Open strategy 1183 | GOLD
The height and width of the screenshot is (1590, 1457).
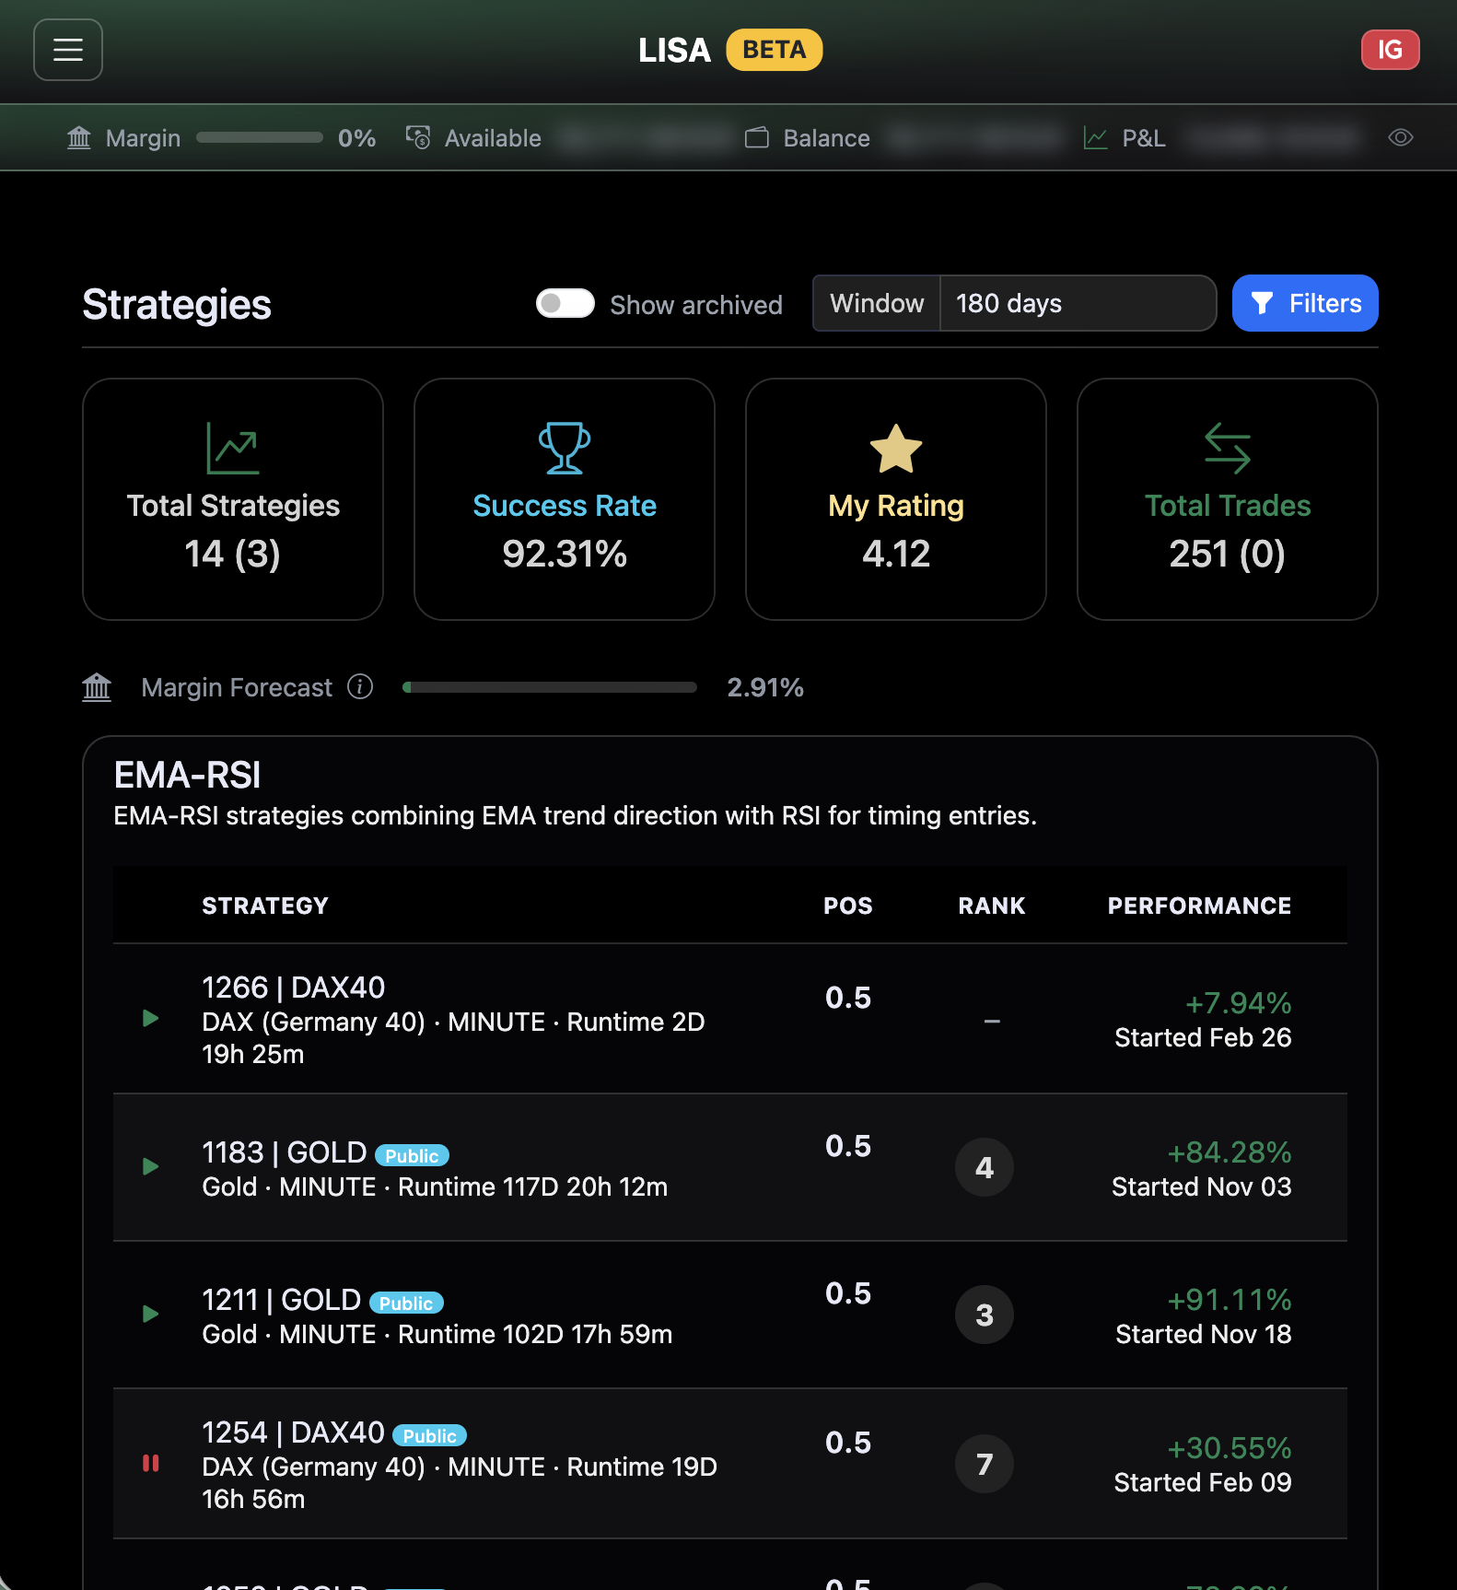[285, 1152]
